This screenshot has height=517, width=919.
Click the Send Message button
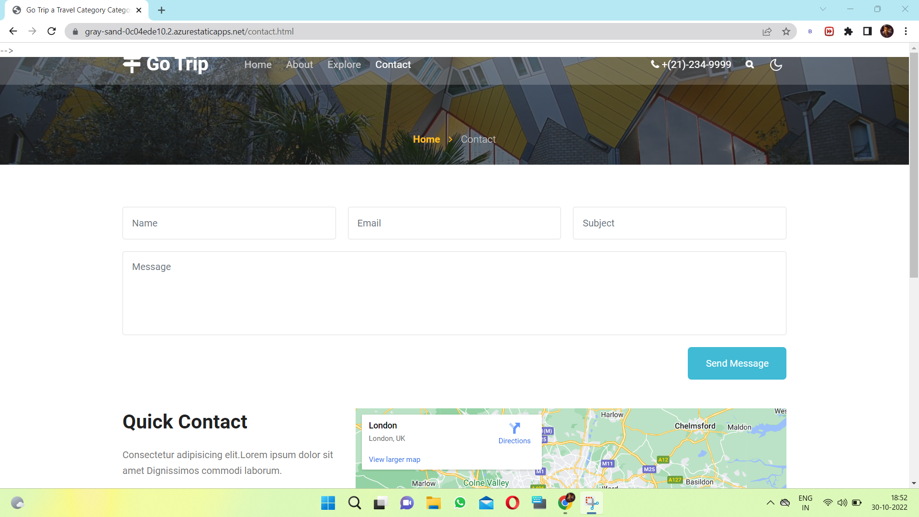[x=737, y=363]
